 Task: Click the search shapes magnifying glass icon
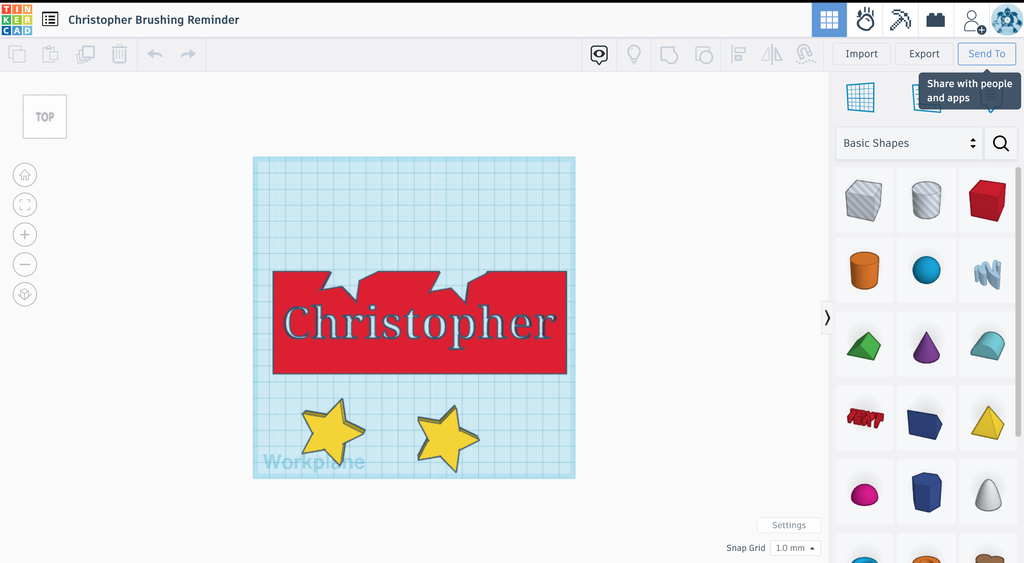(1001, 143)
